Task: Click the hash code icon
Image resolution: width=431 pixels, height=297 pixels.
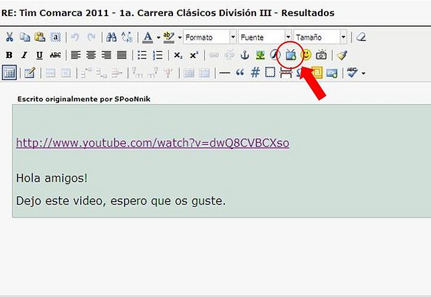Action: click(255, 73)
